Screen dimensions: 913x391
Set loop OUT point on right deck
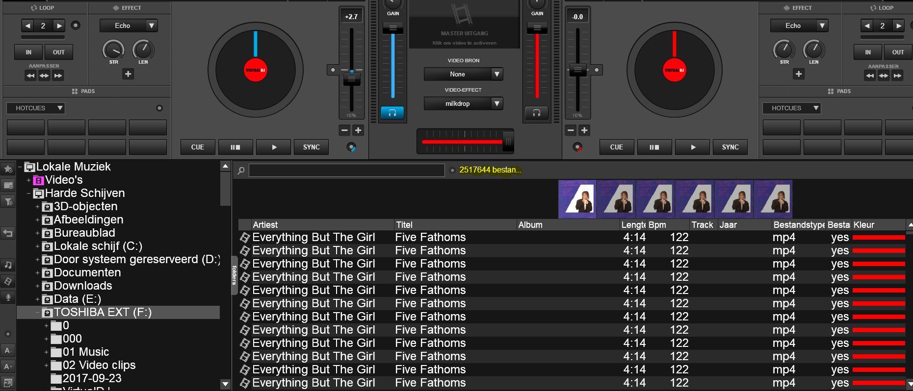[x=898, y=52]
